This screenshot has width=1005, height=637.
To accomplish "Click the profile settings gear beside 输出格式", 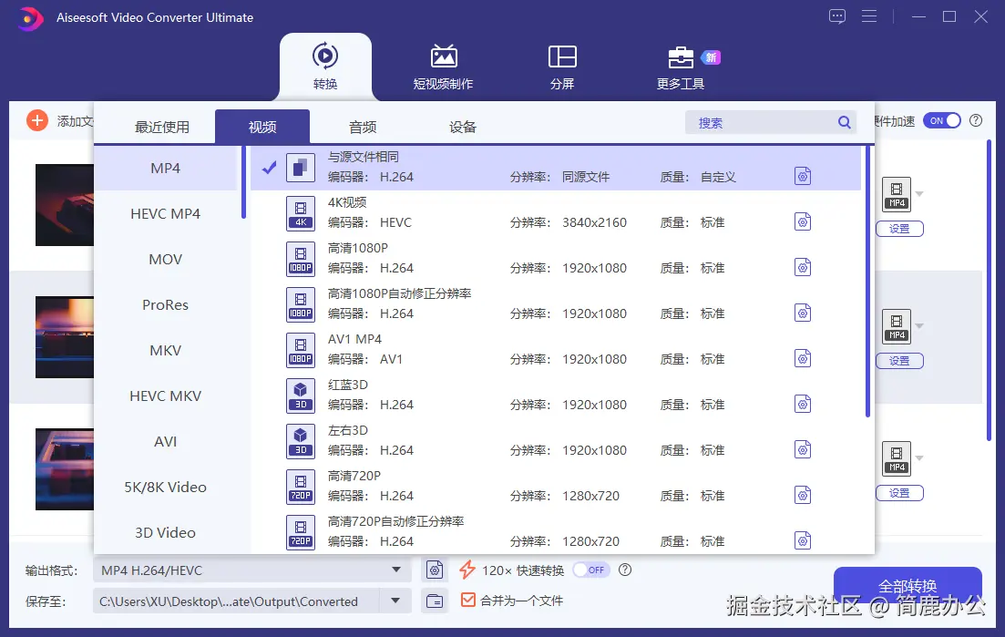I will (x=435, y=569).
